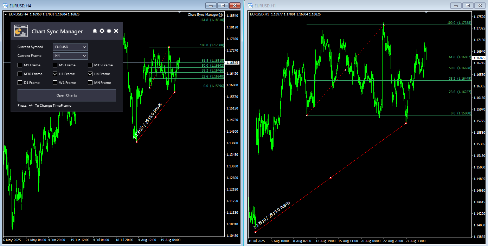Screen dimensions: 488x246
Task: Click the H4 trendline midpoint anchor handle
Action: (x=155, y=117)
